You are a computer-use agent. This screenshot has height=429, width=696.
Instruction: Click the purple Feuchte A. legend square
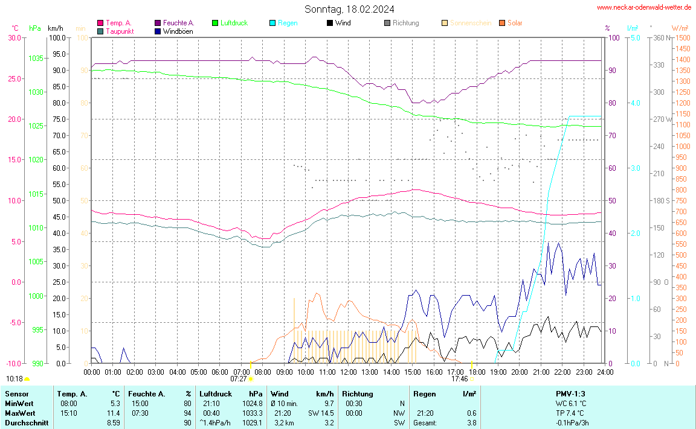click(158, 23)
